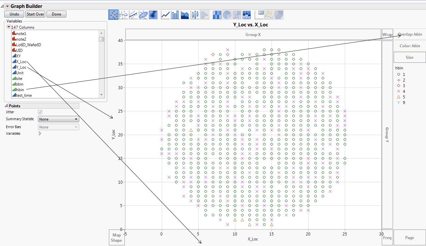Viewport: 426px width, 246px height.
Task: Select the Box Plot element icon
Action: pyautogui.click(x=194, y=14)
